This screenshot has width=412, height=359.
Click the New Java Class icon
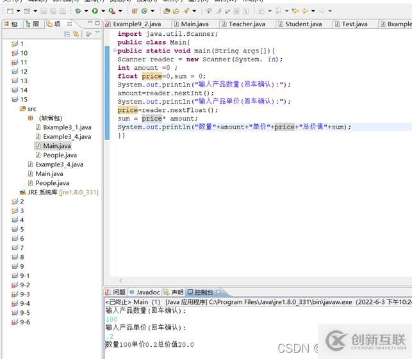coord(144,11)
